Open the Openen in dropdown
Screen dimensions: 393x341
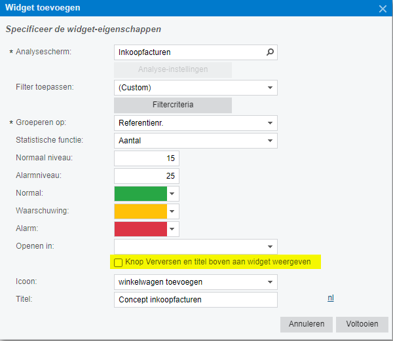tap(269, 247)
